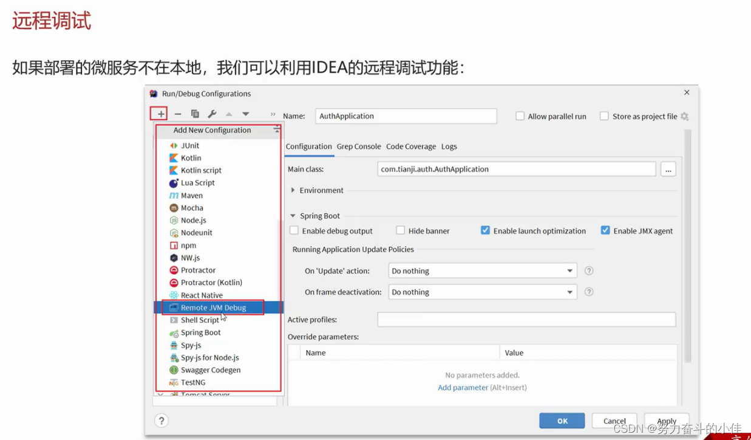Click the Maven icon in the list
The height and width of the screenshot is (440, 751).
click(x=174, y=196)
